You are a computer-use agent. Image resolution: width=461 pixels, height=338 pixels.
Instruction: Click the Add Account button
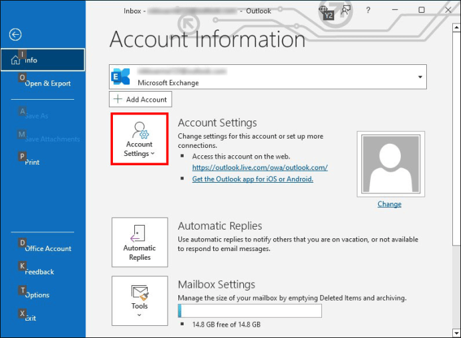coord(140,99)
